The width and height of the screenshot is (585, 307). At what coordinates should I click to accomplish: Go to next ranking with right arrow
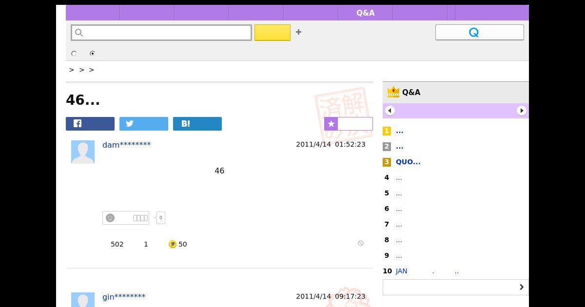coord(522,111)
